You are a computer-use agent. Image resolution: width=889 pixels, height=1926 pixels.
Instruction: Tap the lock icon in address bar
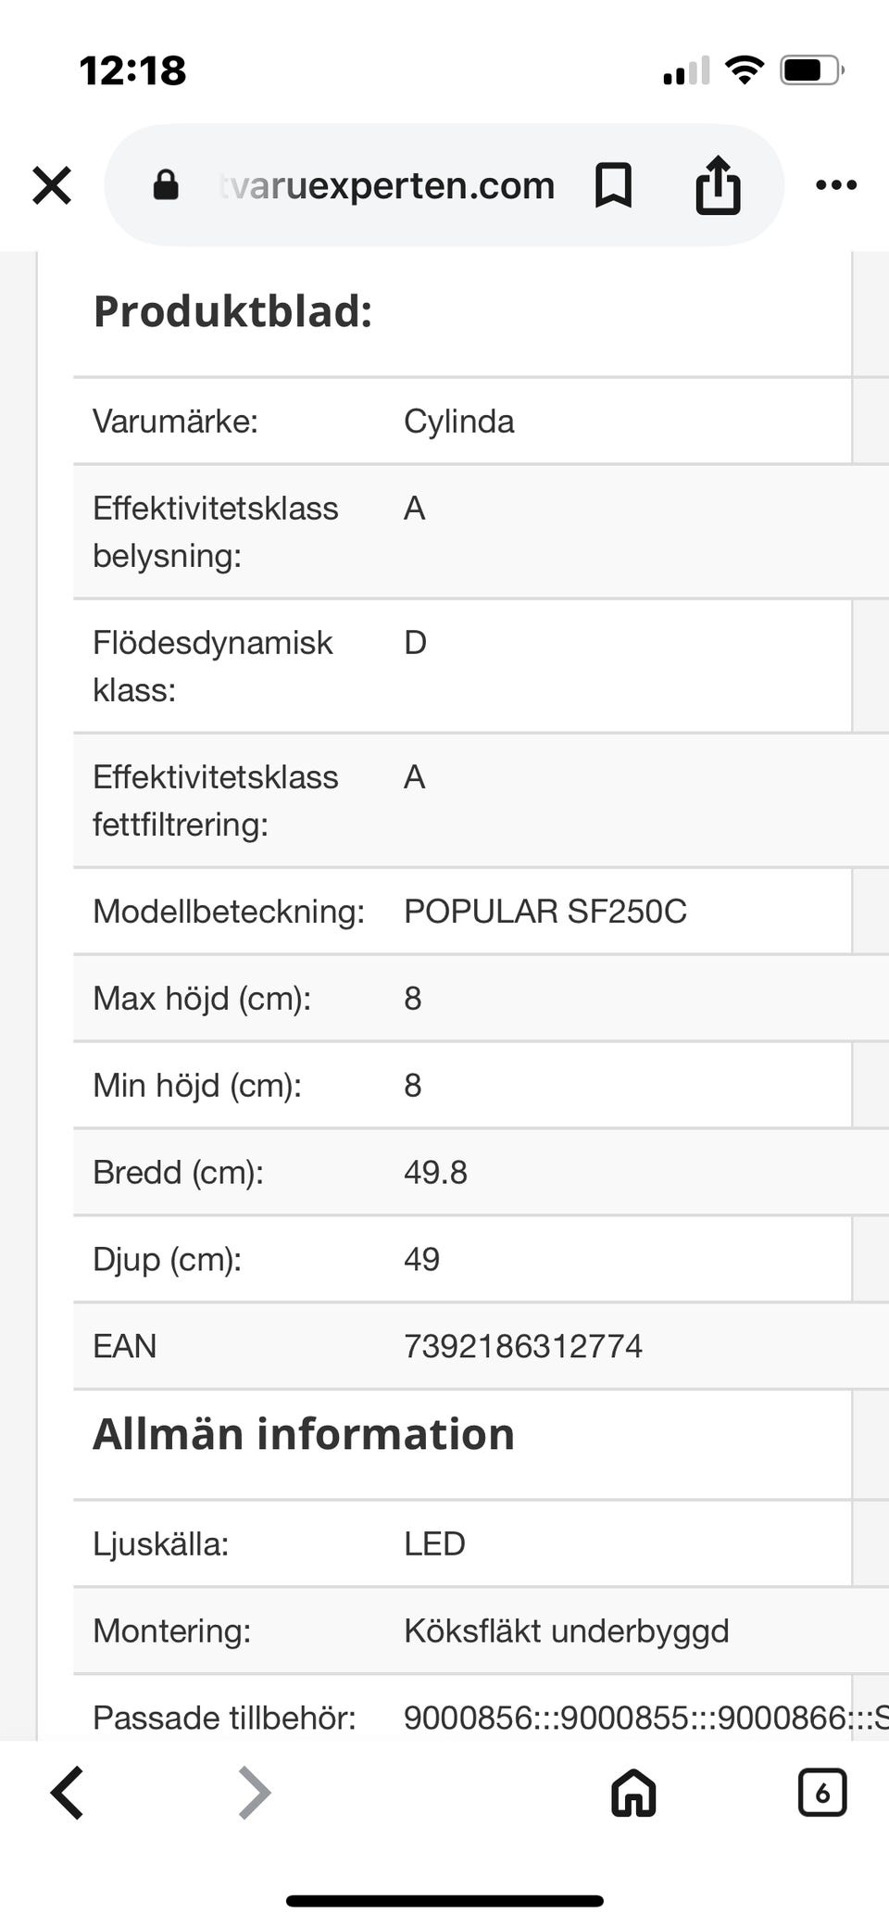(166, 185)
